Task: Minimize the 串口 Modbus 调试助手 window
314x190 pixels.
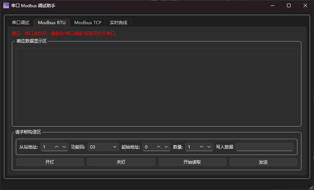Action: 272,5
